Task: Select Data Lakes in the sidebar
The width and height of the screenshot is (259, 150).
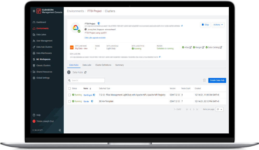Action: click(41, 35)
